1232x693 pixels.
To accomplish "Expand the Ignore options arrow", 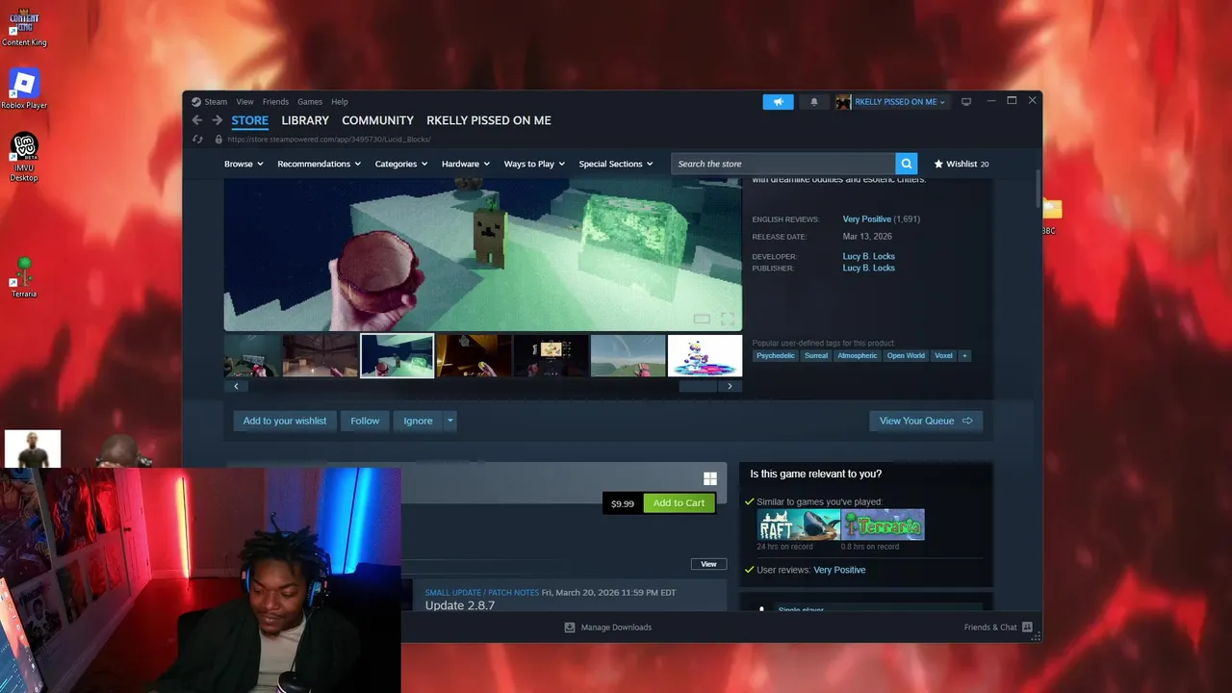I will [449, 421].
